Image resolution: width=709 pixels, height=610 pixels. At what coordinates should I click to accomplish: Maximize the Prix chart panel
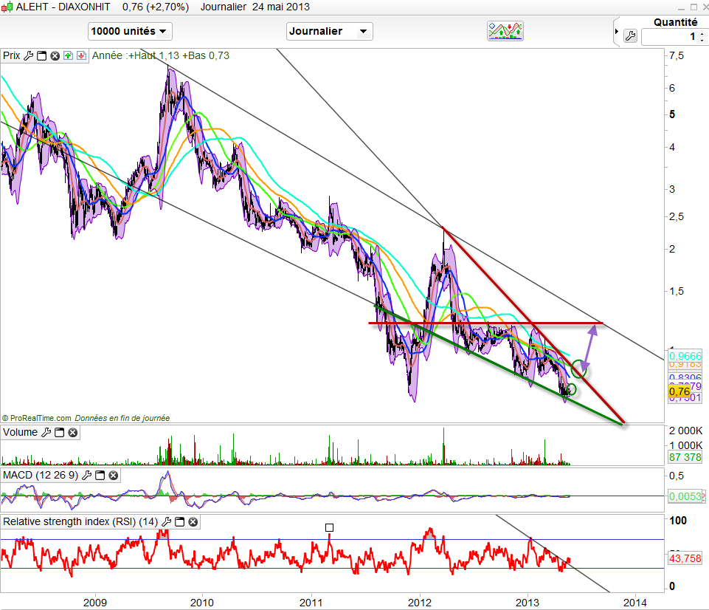pos(41,55)
